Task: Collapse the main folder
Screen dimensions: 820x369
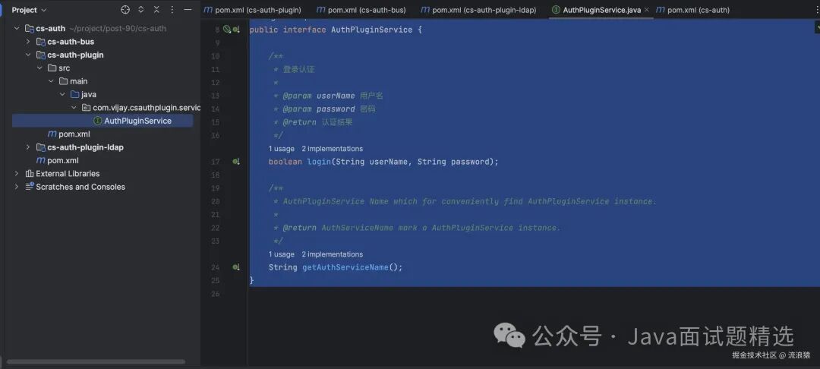Action: (52, 81)
